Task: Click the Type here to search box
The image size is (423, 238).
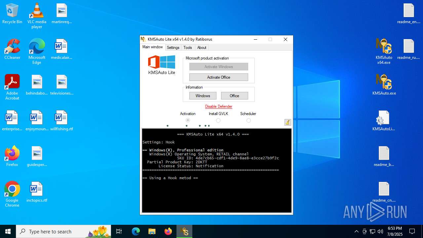Action: point(64,231)
